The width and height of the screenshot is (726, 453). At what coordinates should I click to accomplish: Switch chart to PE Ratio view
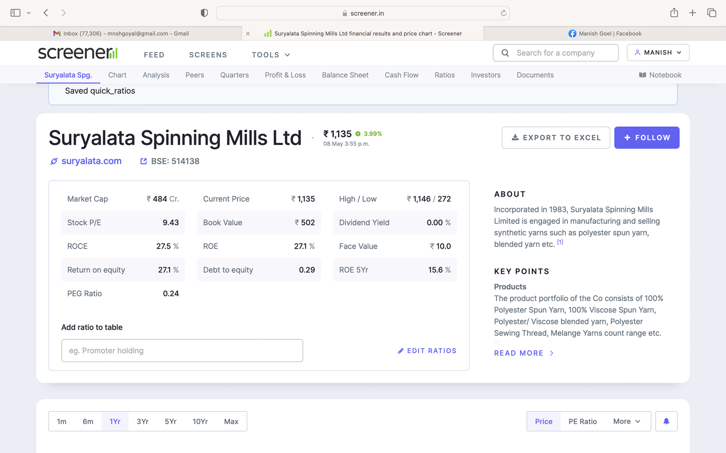coord(583,421)
